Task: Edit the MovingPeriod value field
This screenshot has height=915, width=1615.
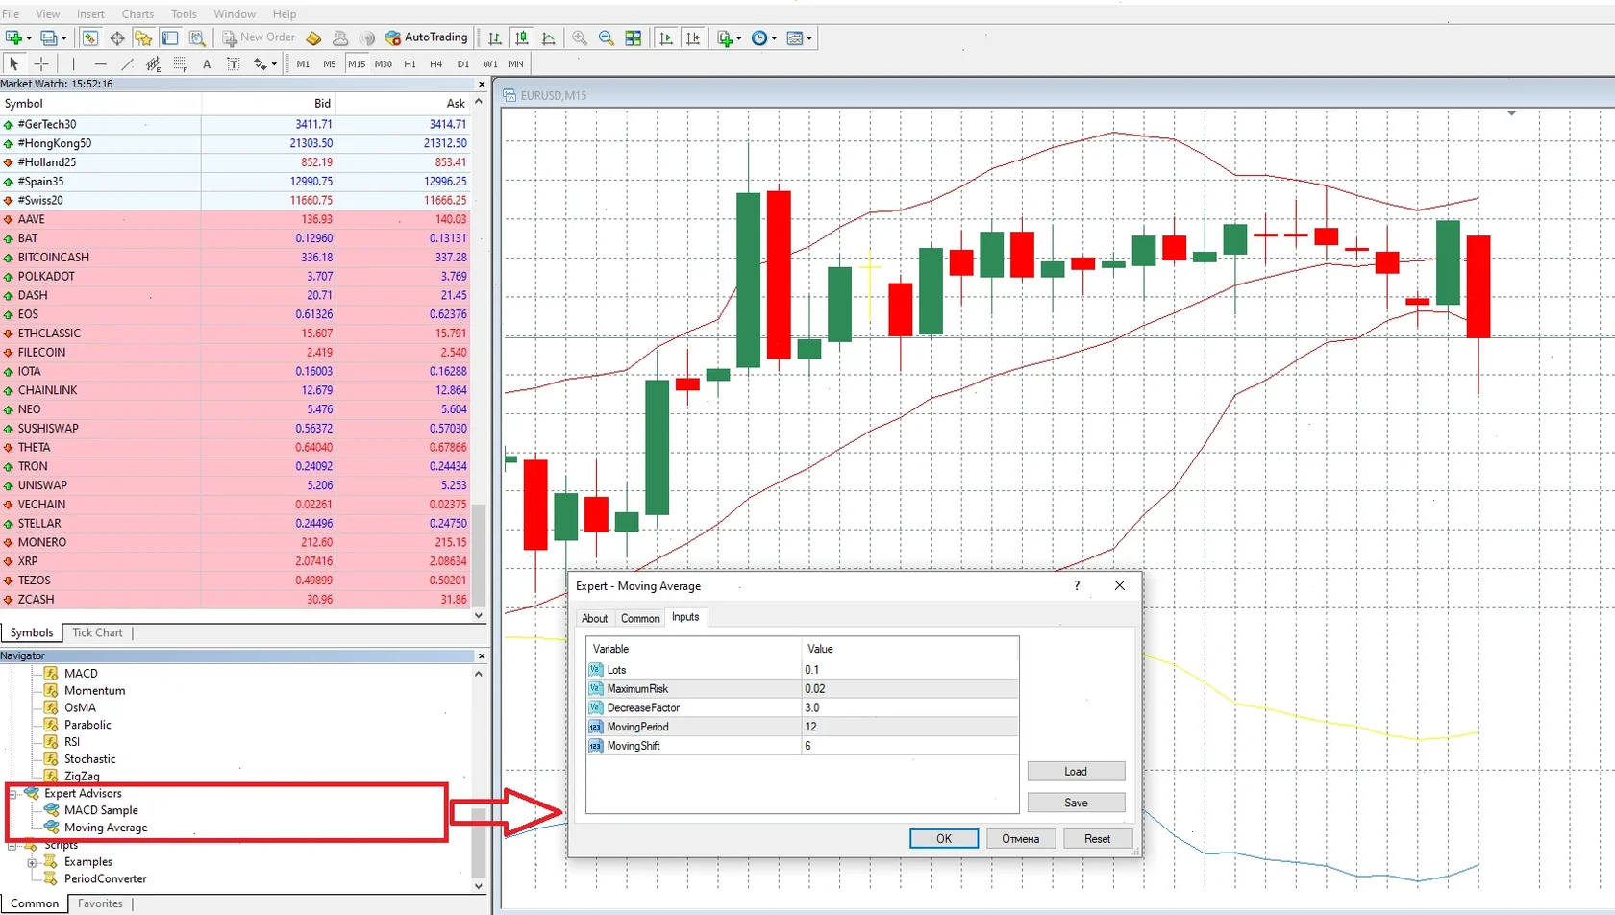Action: pyautogui.click(x=908, y=727)
